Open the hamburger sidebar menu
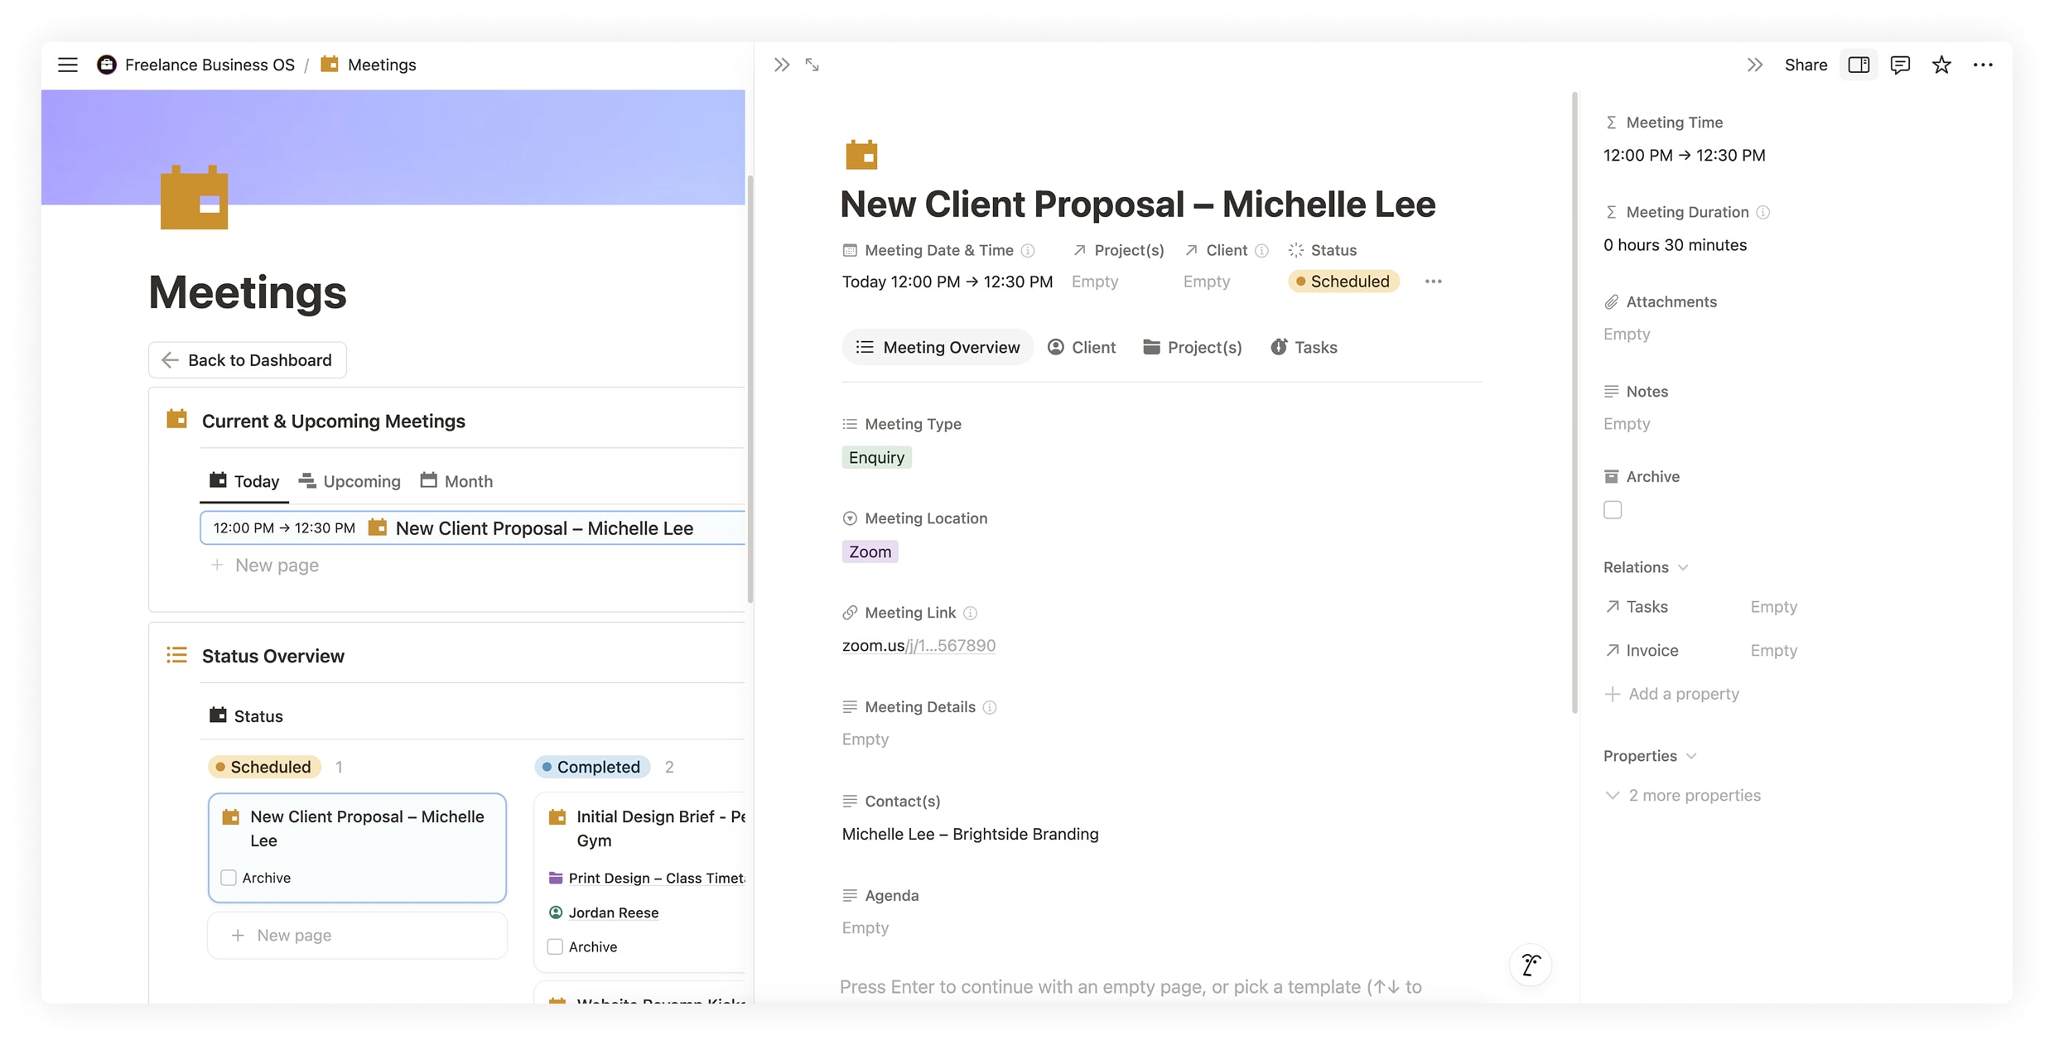The image size is (2054, 1045). coord(68,65)
